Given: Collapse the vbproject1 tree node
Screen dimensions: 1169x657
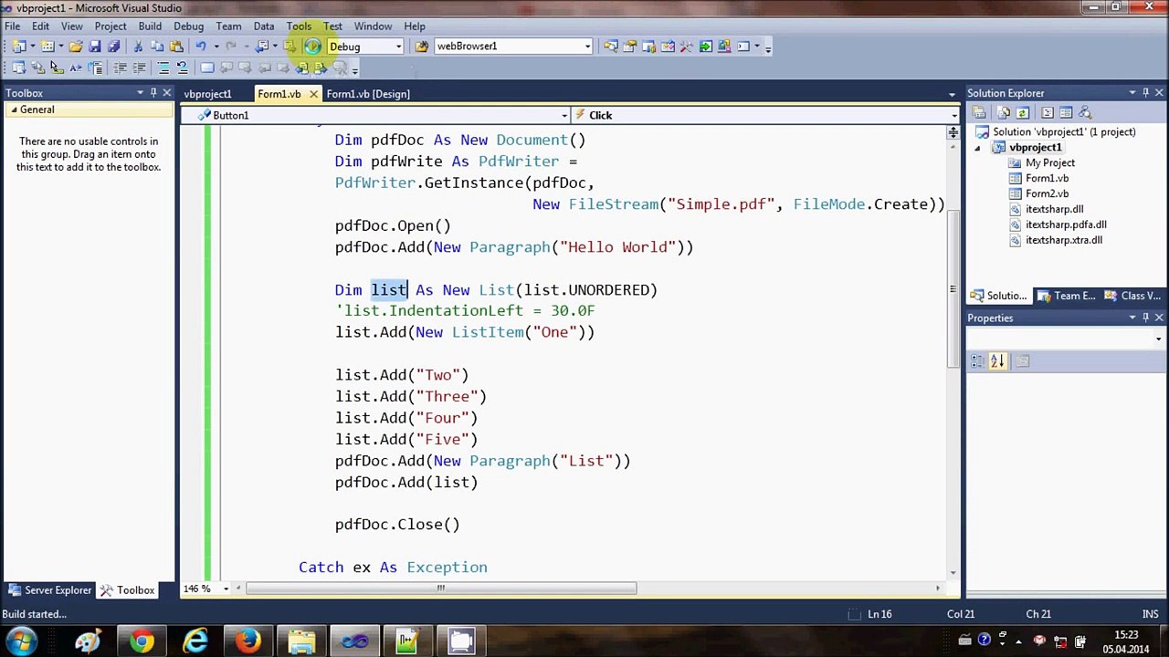Looking at the screenshot, I should [977, 148].
